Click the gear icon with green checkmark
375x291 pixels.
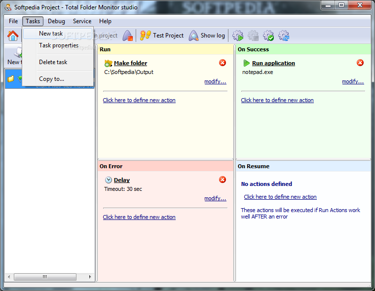pos(268,36)
